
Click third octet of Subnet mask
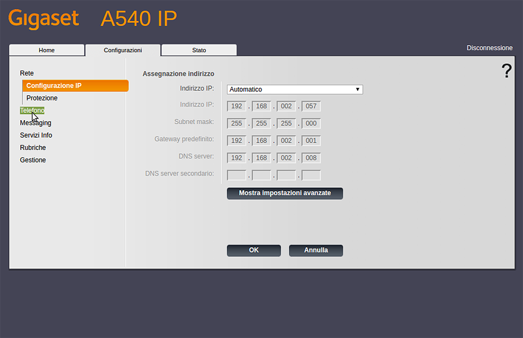tap(286, 123)
